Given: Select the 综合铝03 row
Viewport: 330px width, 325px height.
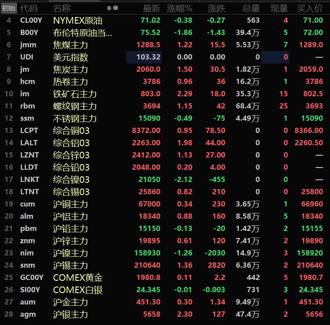Looking at the screenshot, I should 165,143.
